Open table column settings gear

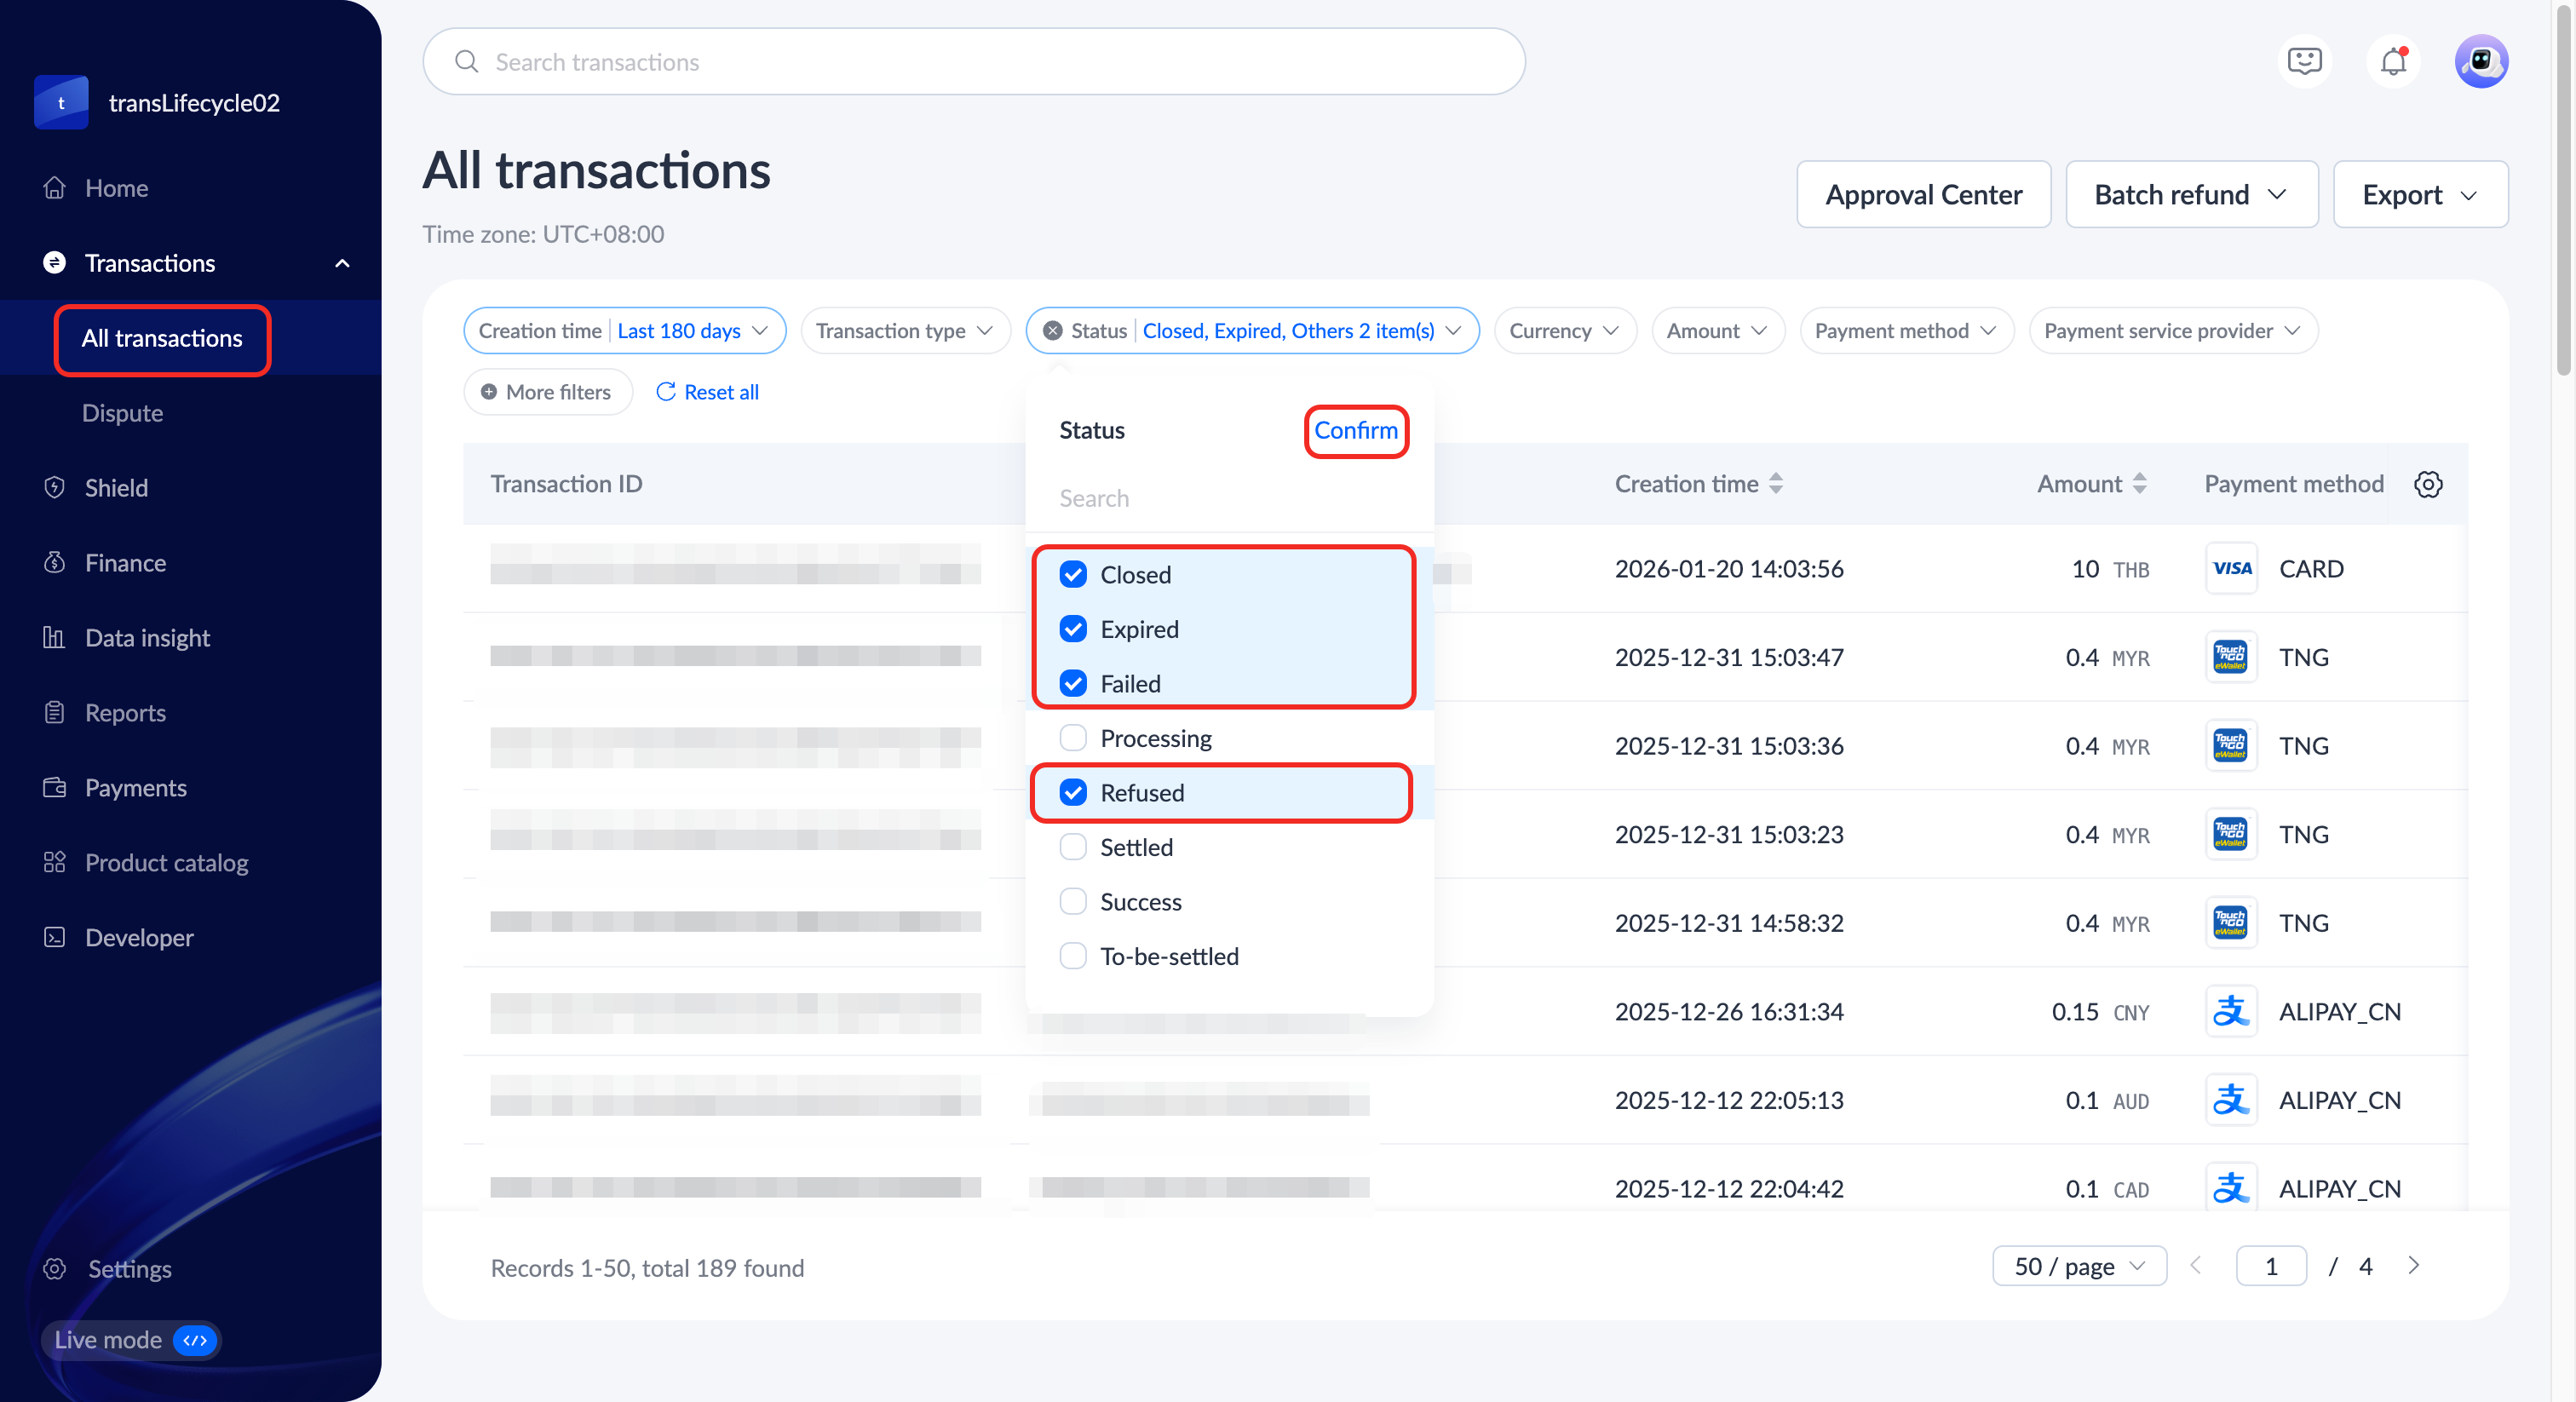2428,484
